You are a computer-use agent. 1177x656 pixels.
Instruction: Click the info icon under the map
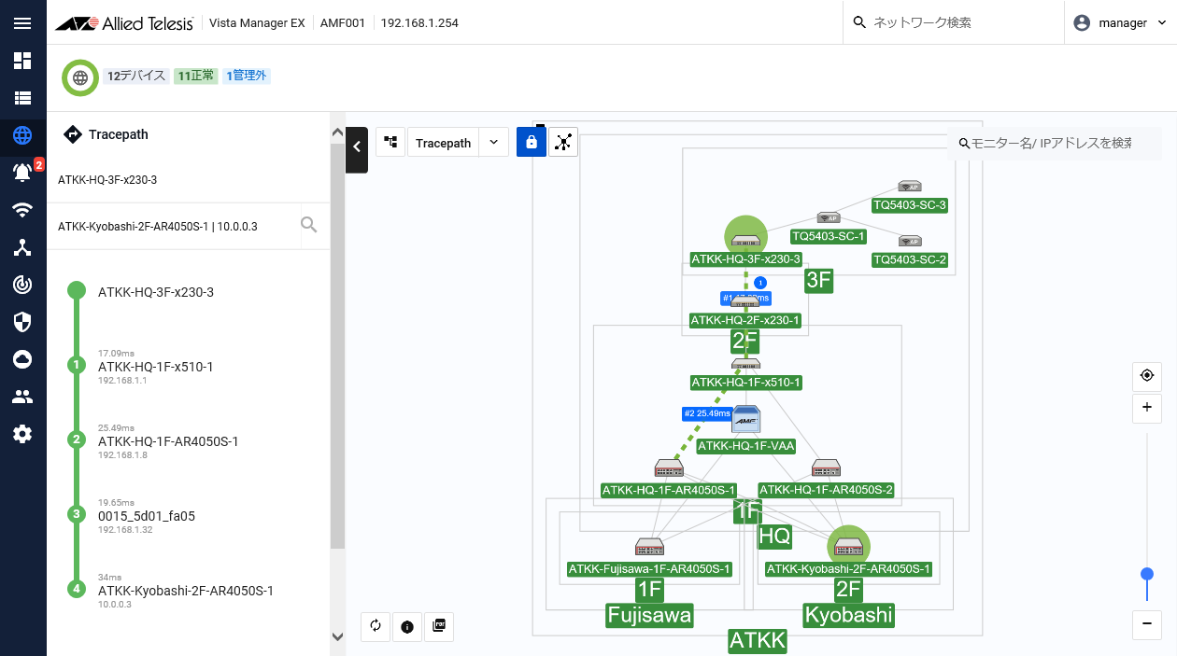407,626
